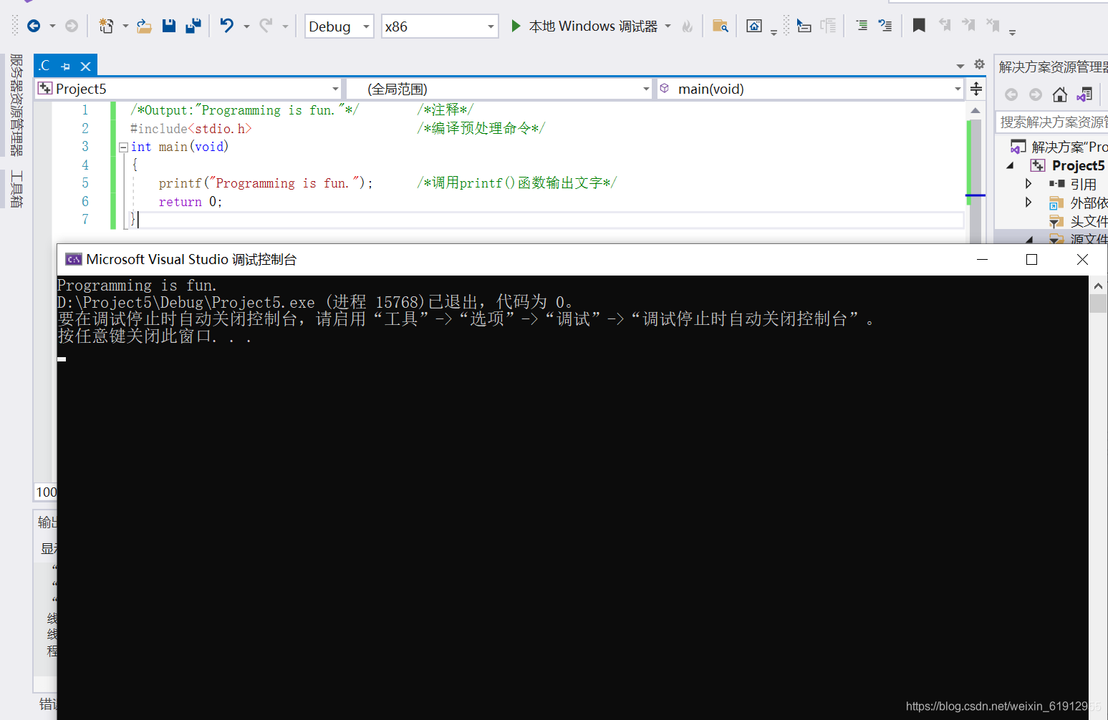
Task: Collapse the Project5 tree node
Action: pos(1011,165)
